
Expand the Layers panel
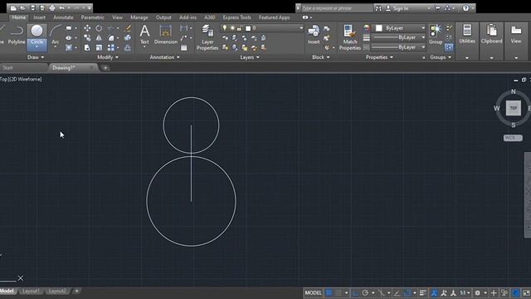coord(250,57)
